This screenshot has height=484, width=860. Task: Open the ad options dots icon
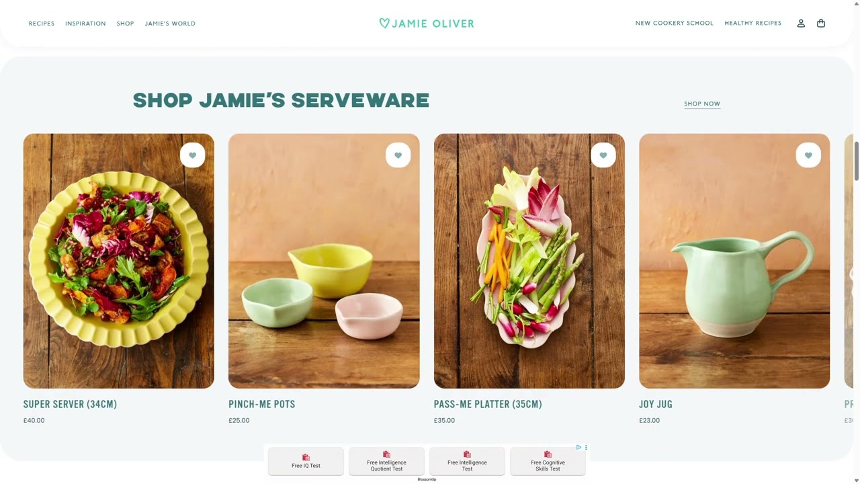586,448
